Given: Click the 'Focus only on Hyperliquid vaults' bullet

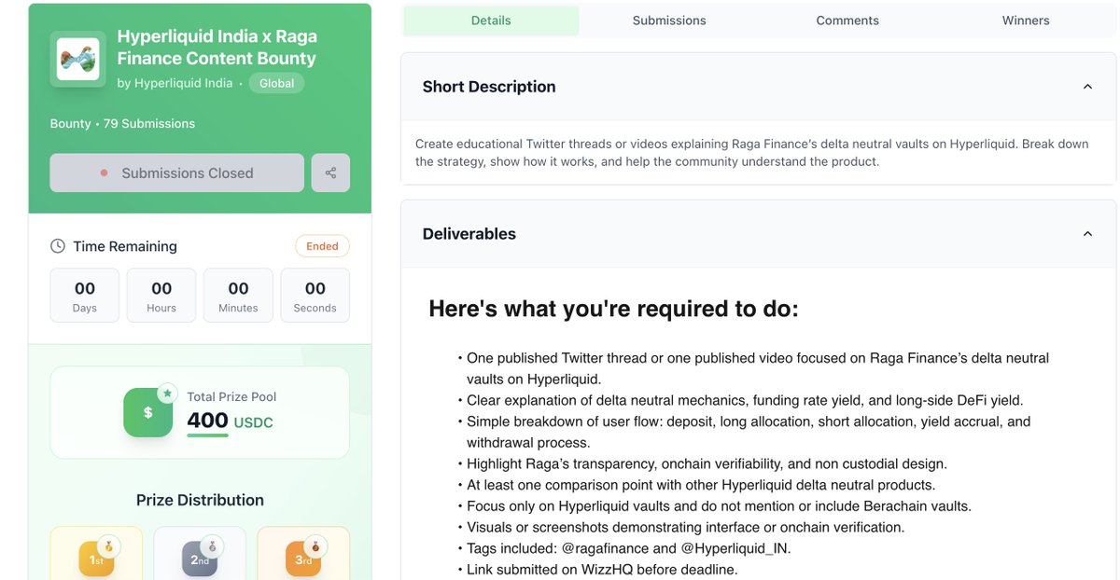Looking at the screenshot, I should (x=719, y=506).
